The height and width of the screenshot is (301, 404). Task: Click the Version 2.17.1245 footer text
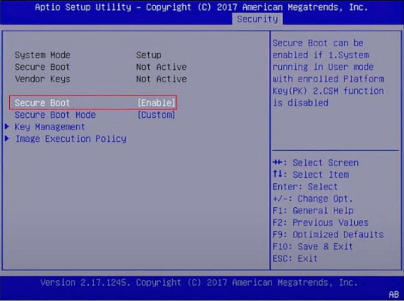click(x=199, y=283)
